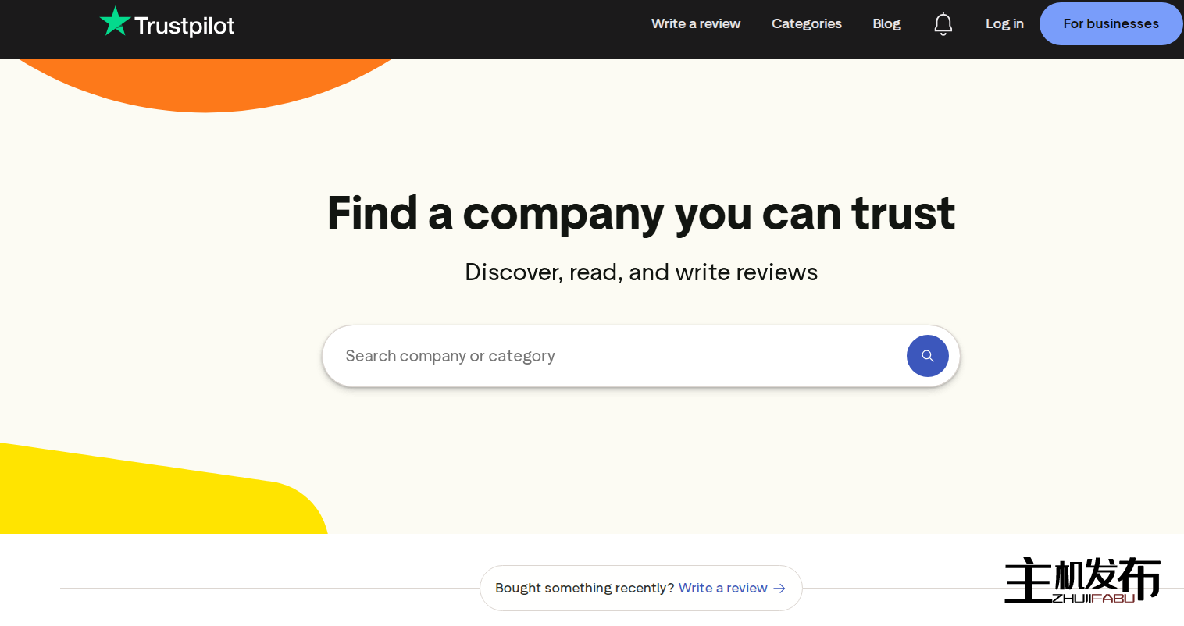Click the divider line left of the review banner
Viewport: 1184px width, 626px height.
click(x=266, y=588)
